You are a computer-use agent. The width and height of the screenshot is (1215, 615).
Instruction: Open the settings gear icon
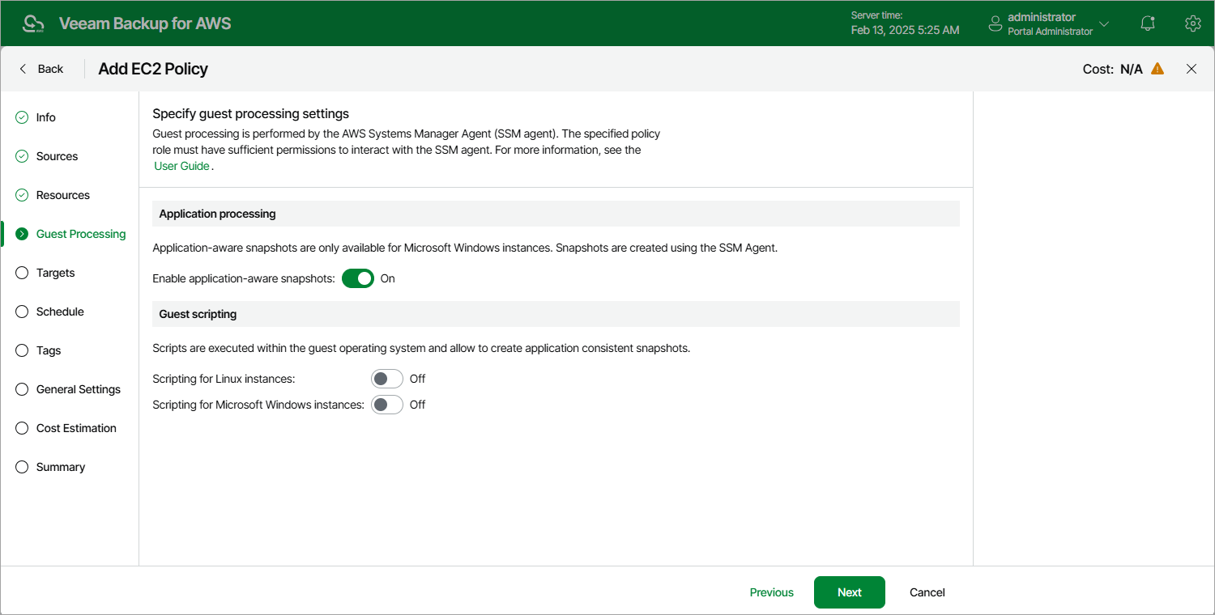point(1192,23)
